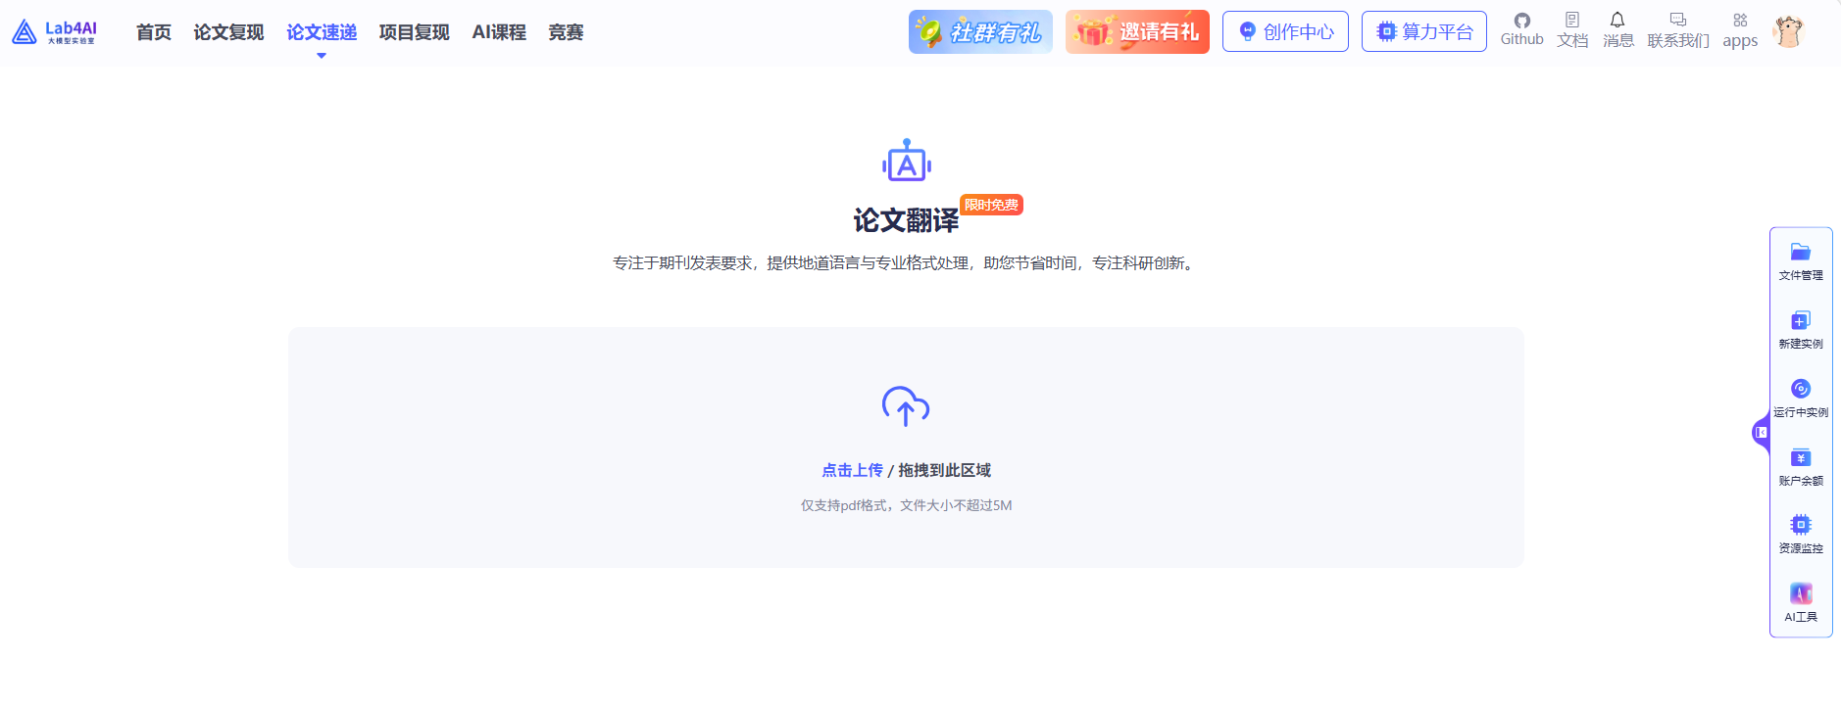Click the 社群有礼 banner
This screenshot has height=706, width=1841.
coord(980,31)
